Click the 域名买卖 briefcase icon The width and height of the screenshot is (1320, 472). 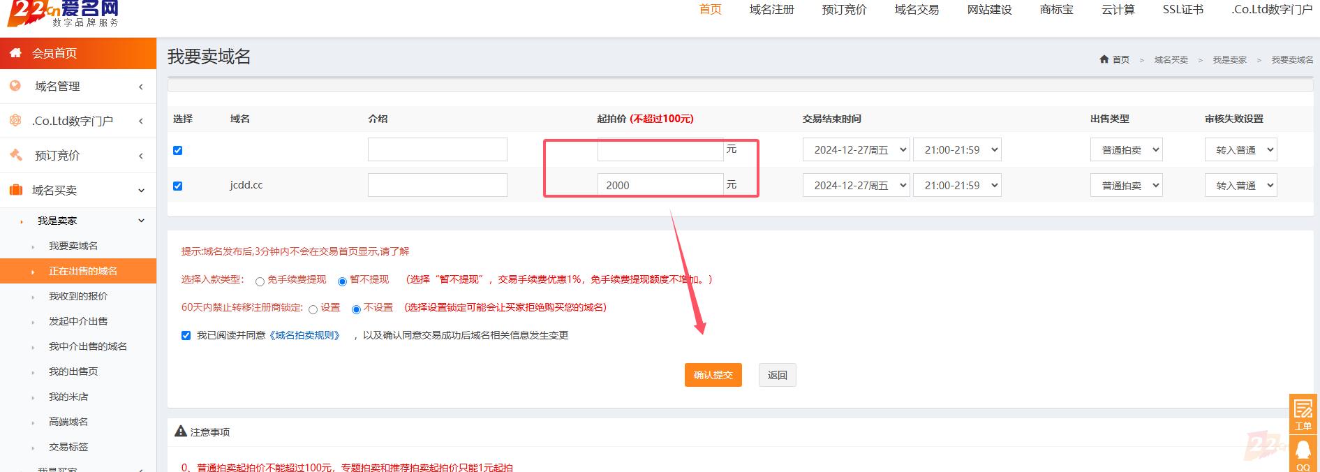click(15, 190)
